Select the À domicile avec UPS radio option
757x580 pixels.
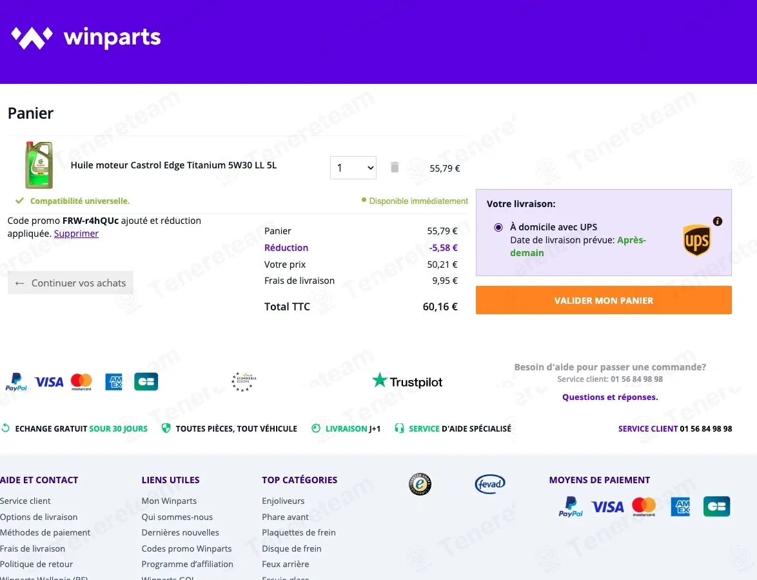click(x=498, y=227)
